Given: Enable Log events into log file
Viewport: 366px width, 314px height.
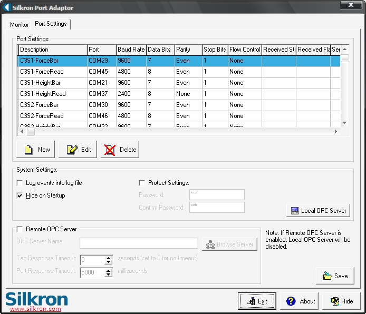Looking at the screenshot, I should [20, 183].
